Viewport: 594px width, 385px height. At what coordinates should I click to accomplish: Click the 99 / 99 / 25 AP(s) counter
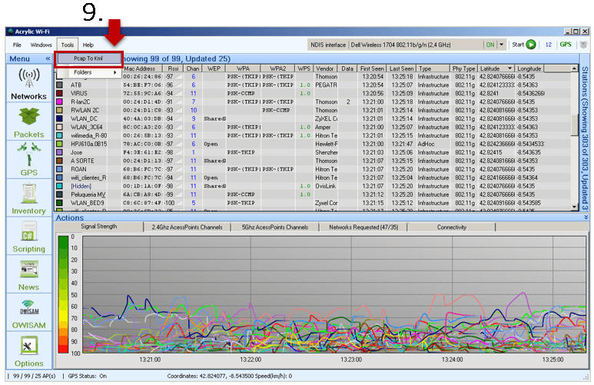coord(34,376)
